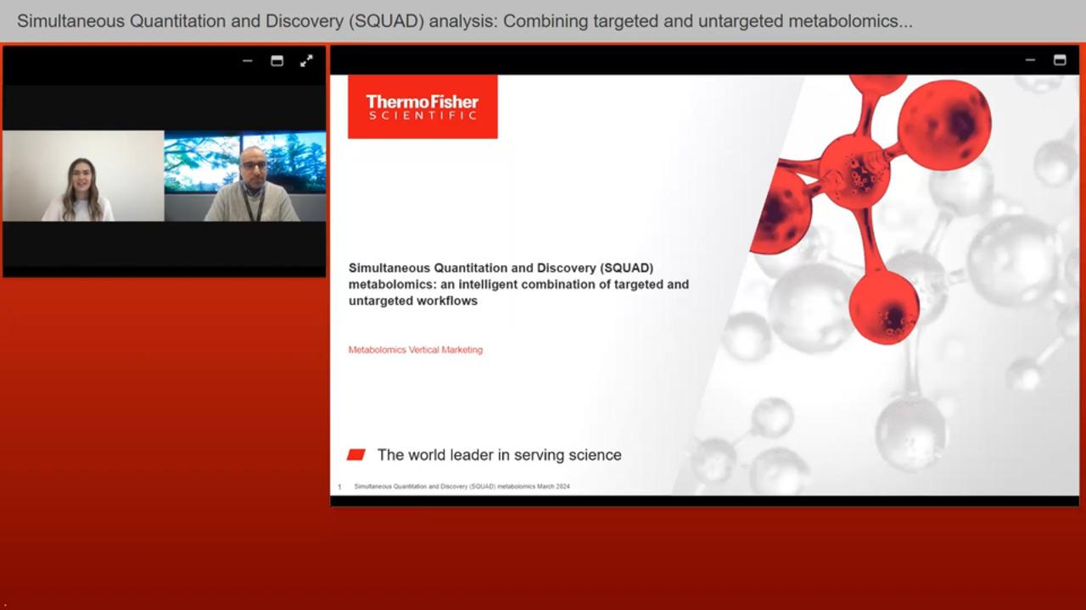Maximize the slide presentation panel
This screenshot has width=1086, height=610.
pos(1060,60)
